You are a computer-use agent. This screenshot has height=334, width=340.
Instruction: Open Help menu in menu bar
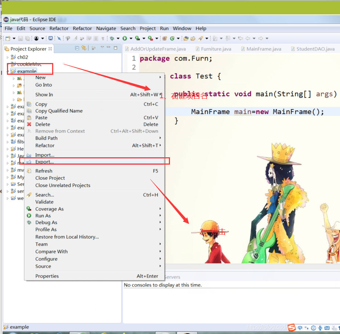pyautogui.click(x=201, y=28)
